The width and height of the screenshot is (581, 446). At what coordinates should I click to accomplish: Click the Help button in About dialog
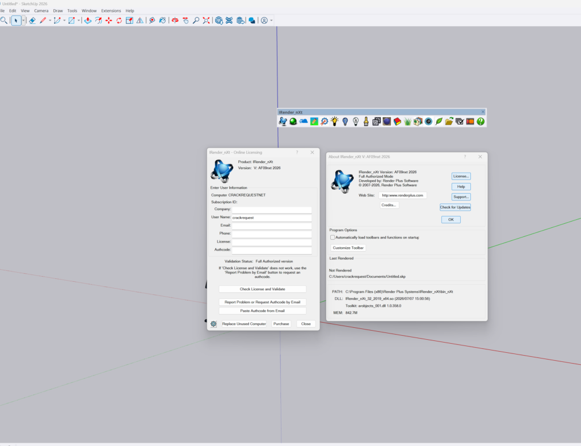click(461, 186)
